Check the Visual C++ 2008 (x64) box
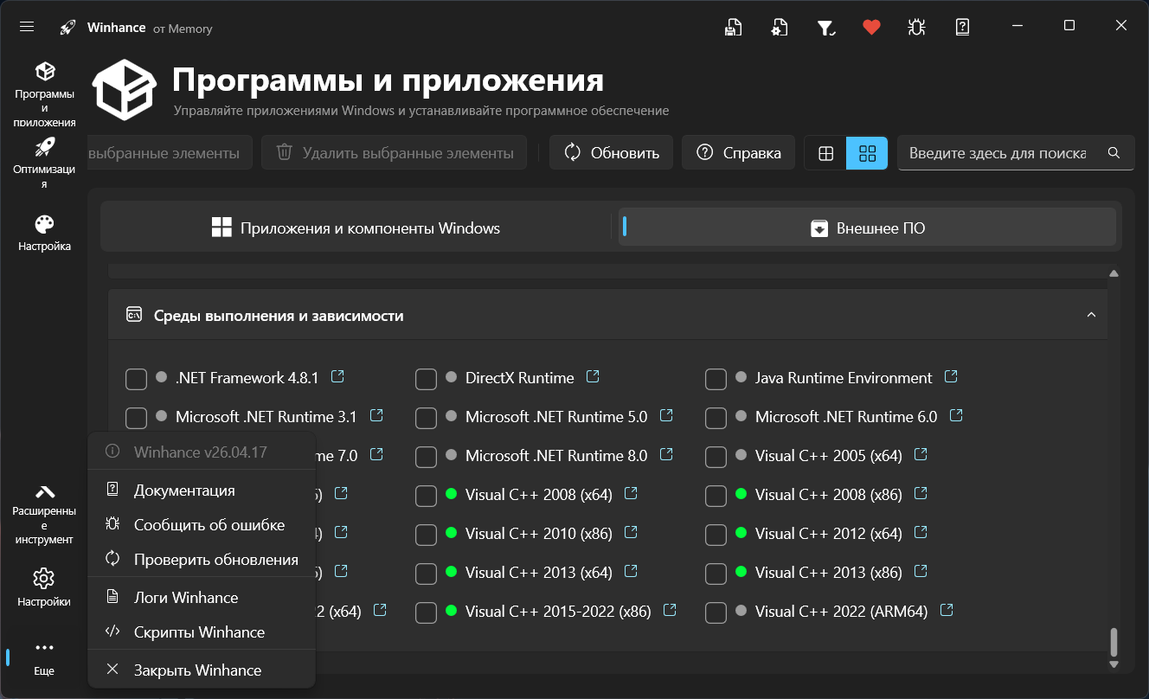The width and height of the screenshot is (1149, 699). [x=426, y=496]
